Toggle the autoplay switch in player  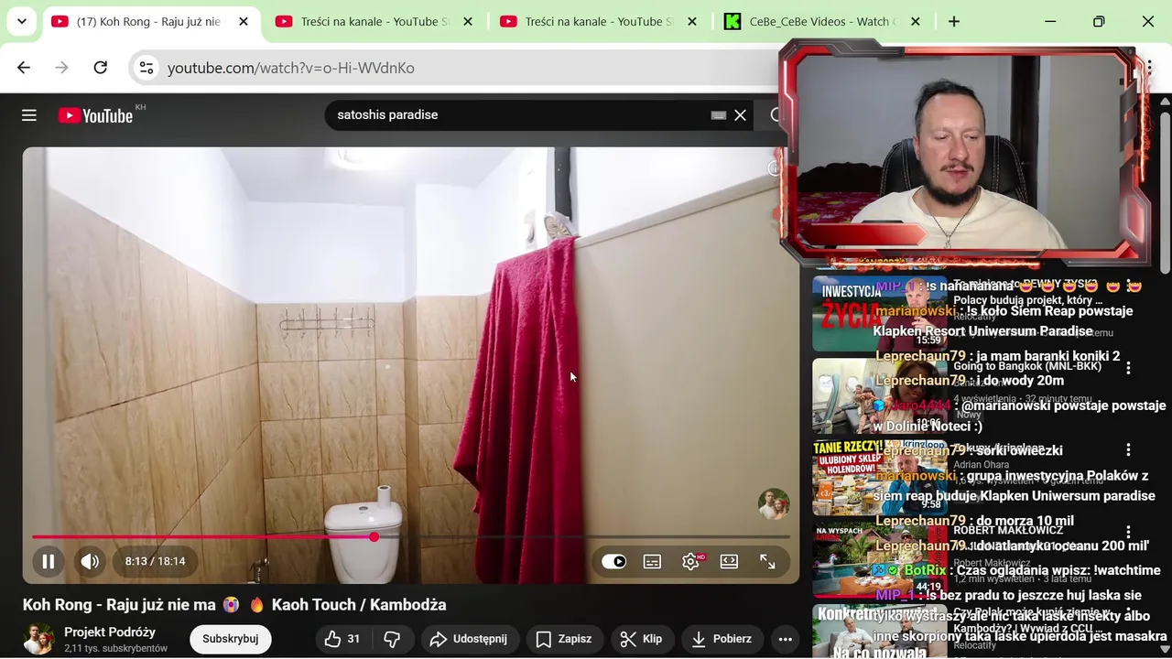[613, 562]
